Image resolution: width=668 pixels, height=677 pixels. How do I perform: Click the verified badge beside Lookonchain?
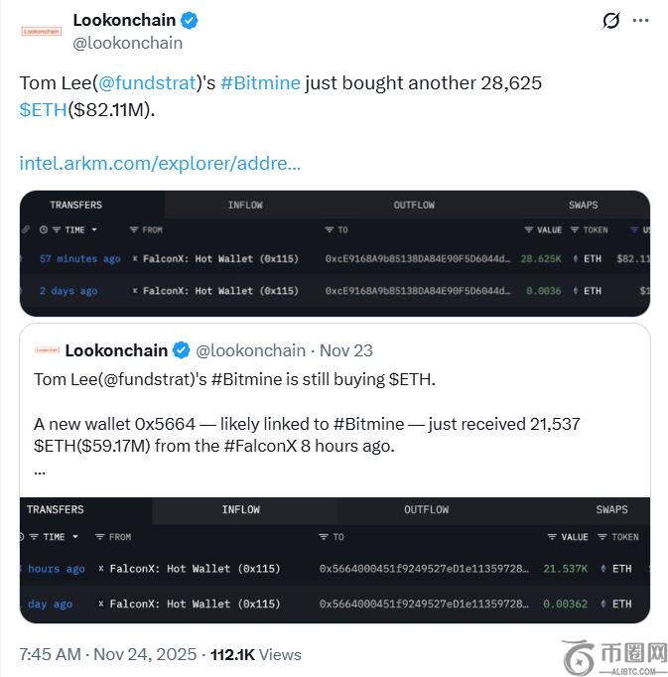pos(189,20)
